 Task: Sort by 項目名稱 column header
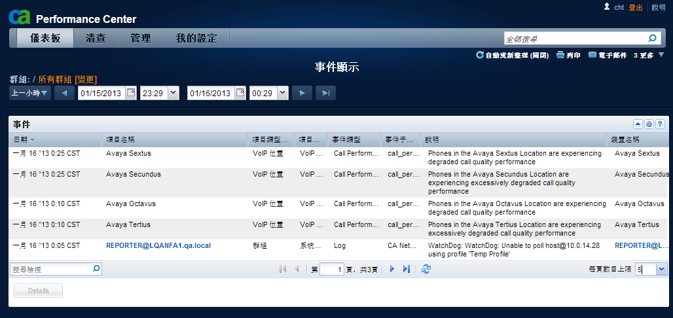coord(175,140)
